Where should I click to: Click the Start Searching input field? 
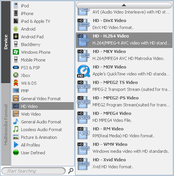click(x=34, y=171)
